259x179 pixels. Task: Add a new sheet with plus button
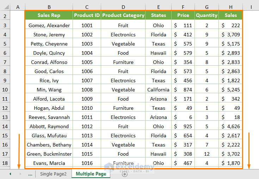[x=124, y=174]
